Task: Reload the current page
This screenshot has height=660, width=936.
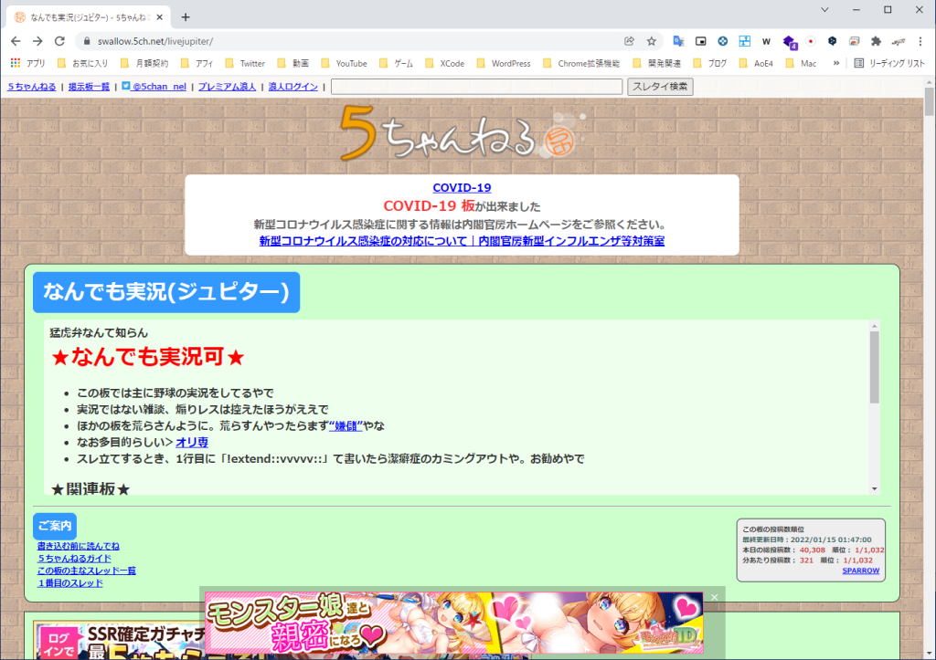Action: [x=59, y=41]
